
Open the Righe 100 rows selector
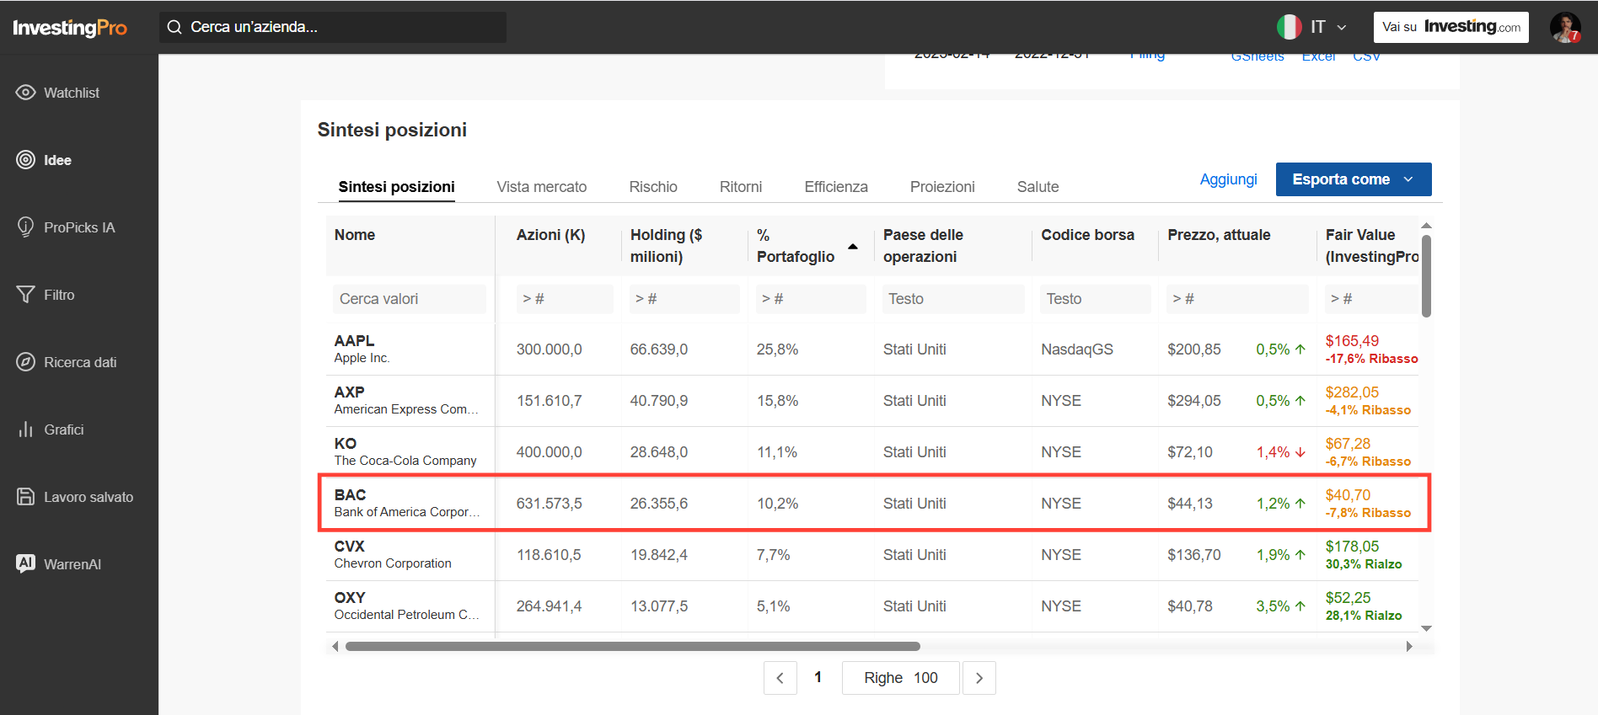901,678
